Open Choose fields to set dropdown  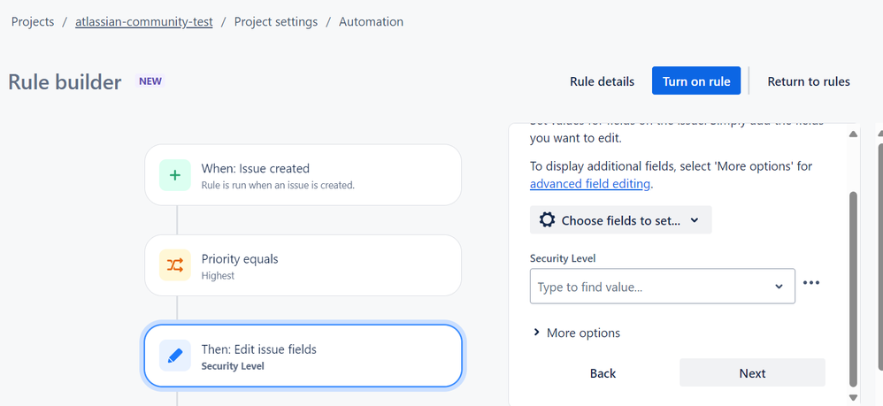620,220
